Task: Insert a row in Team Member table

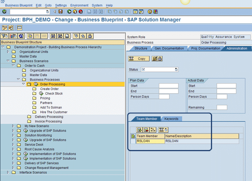Action: pyautogui.click(x=139, y=130)
